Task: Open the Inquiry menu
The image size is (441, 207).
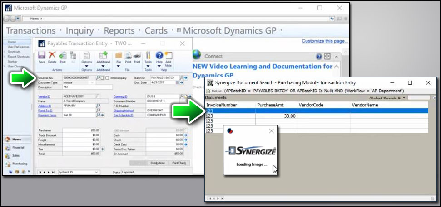Action: [79, 31]
